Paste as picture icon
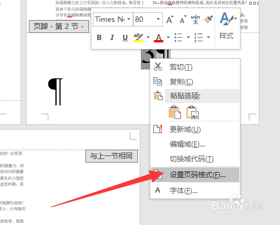Viewport: 280px width, 225px height. point(192,113)
